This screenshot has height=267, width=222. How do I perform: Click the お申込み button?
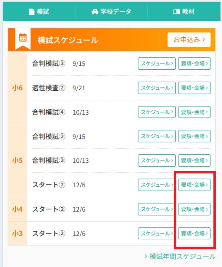pos(189,40)
